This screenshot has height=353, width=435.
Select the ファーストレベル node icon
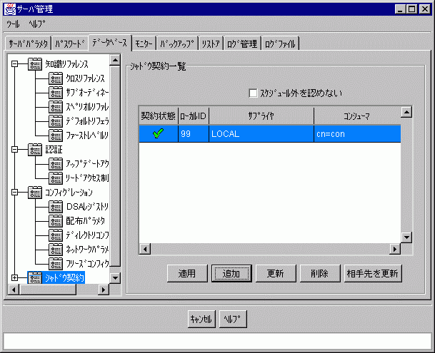56,135
